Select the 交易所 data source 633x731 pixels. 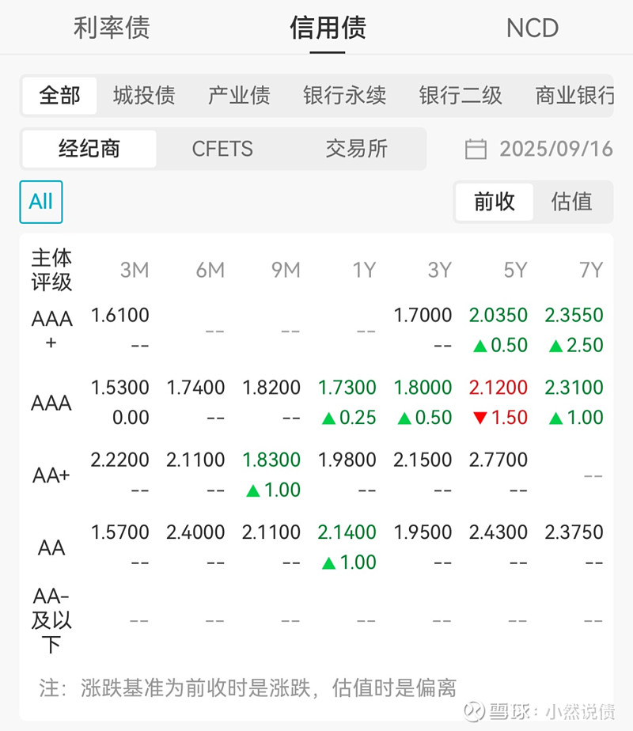coord(356,150)
